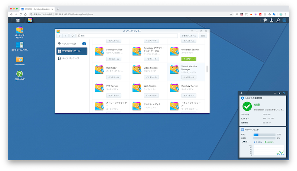Click the ストレージアナライザー package name
Screen dimensions: 297x171
(117, 104)
